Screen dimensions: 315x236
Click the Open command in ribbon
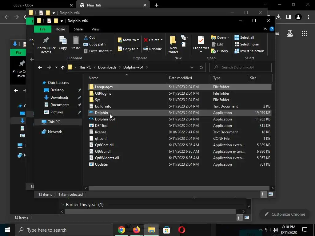(218, 37)
